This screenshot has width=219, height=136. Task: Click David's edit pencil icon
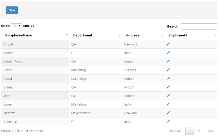[x=168, y=79]
